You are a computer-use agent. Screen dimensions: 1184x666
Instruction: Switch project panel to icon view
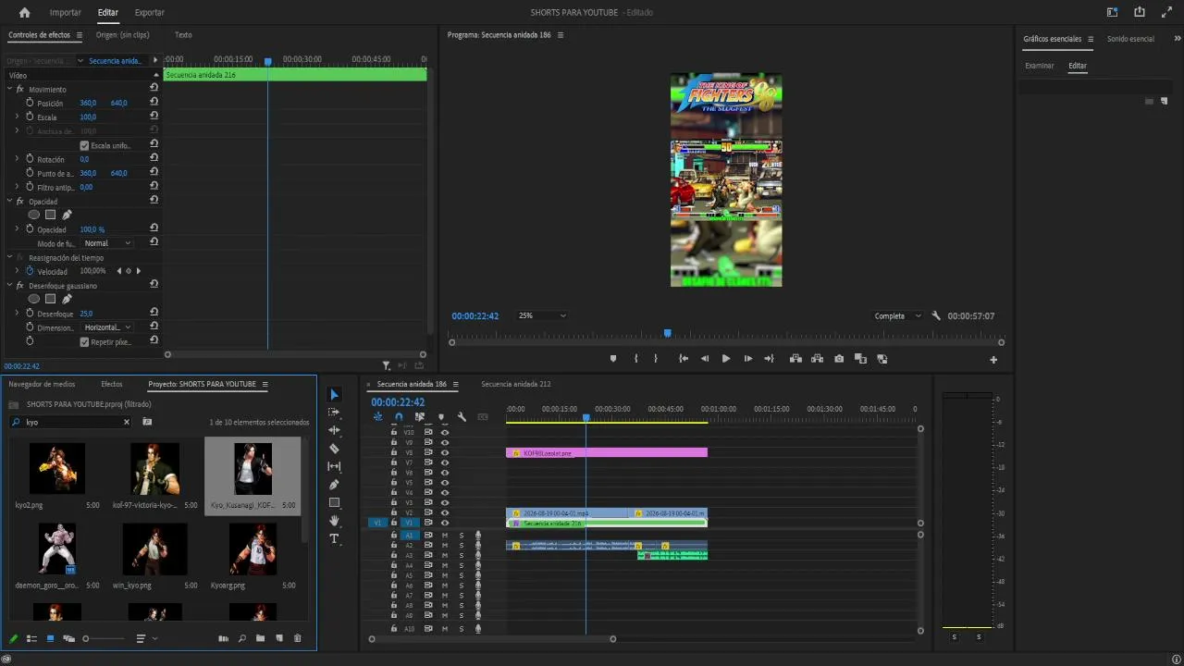tap(50, 638)
